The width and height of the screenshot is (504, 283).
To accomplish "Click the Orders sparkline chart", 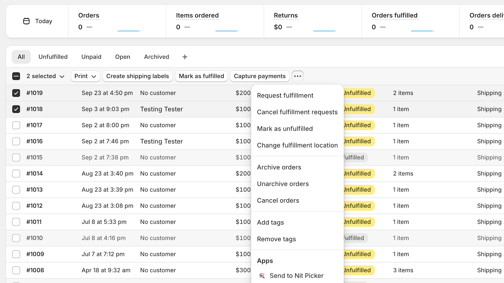I will point(129,29).
